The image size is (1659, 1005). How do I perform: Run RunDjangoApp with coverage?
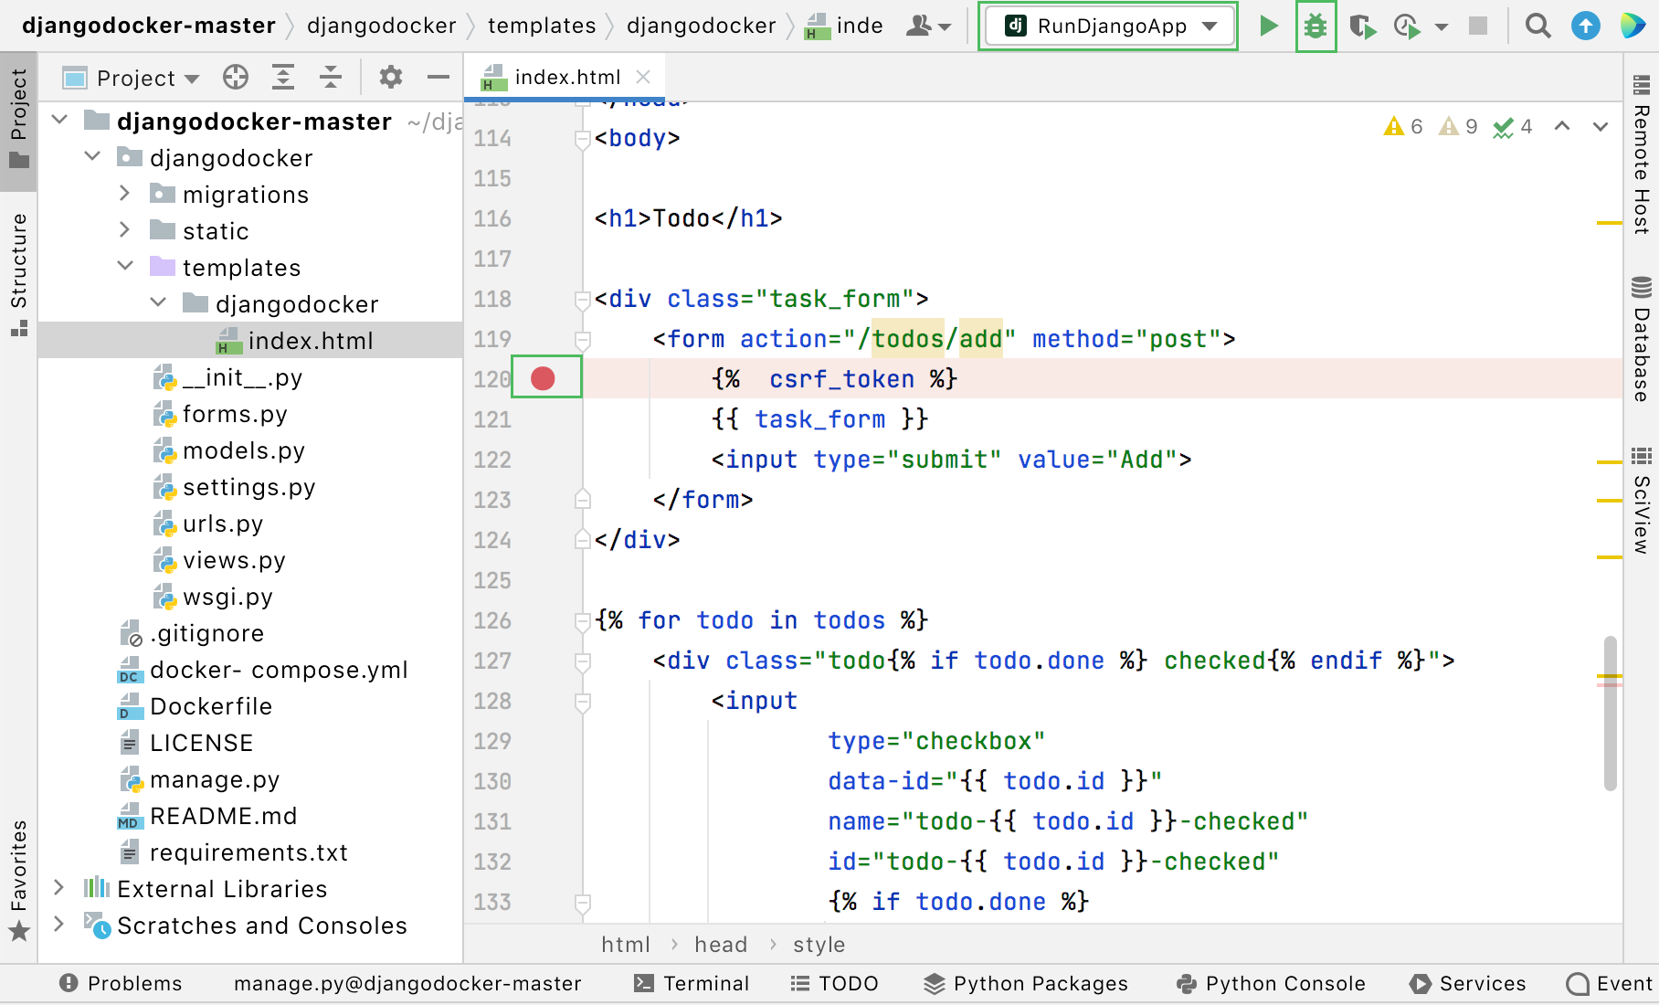point(1363,27)
